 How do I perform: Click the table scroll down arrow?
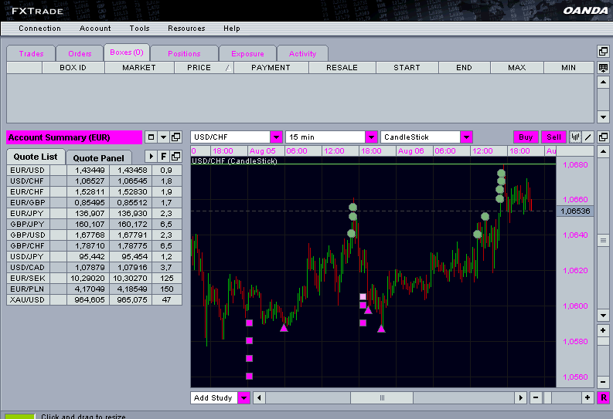coord(603,117)
